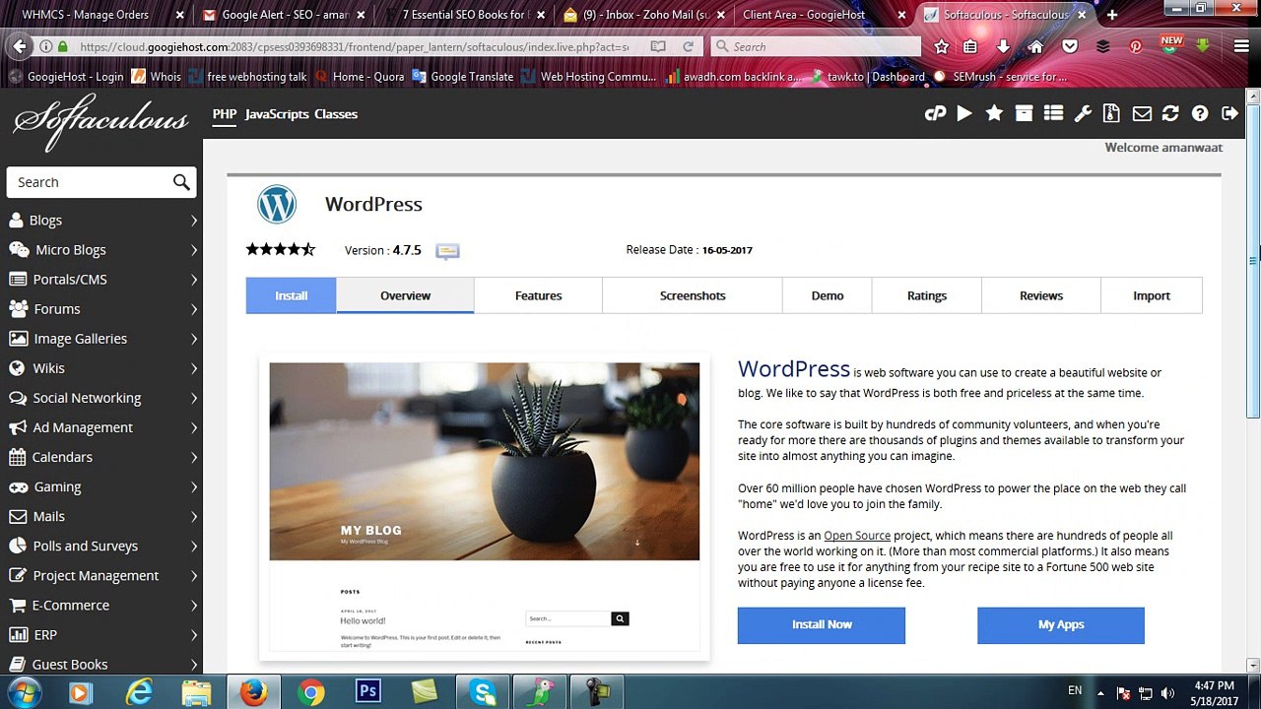The height and width of the screenshot is (709, 1261).
Task: Select the Install tab
Action: (x=291, y=295)
